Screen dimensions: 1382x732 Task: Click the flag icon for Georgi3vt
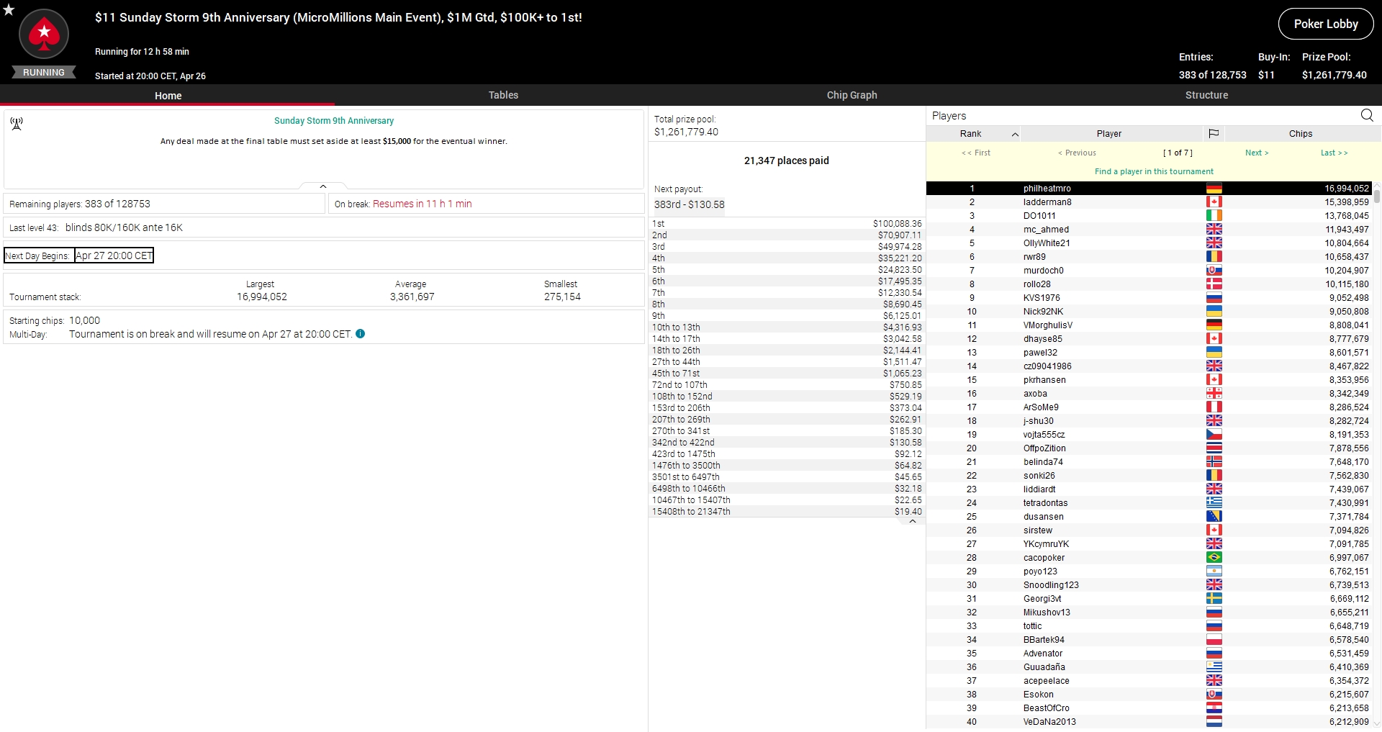click(x=1214, y=599)
